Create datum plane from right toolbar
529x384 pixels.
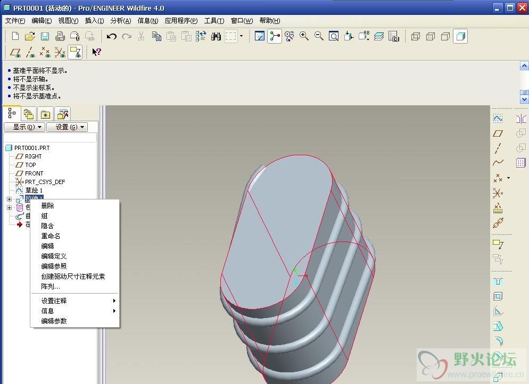tap(498, 133)
